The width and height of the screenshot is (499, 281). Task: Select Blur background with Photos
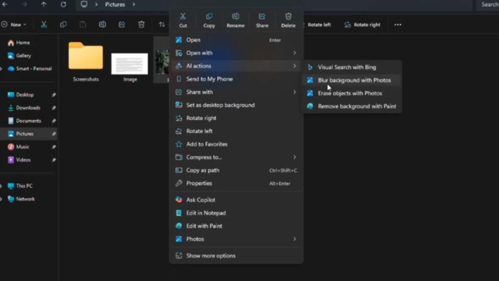(352, 80)
